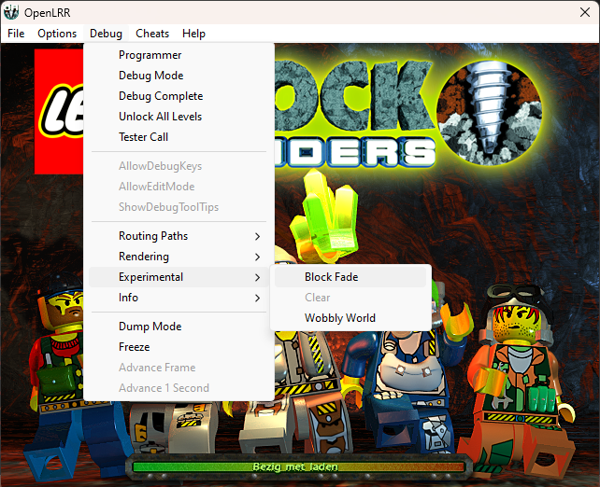Viewport: 600px width, 487px height.
Task: Enable the Wobbly World option
Action: point(339,318)
